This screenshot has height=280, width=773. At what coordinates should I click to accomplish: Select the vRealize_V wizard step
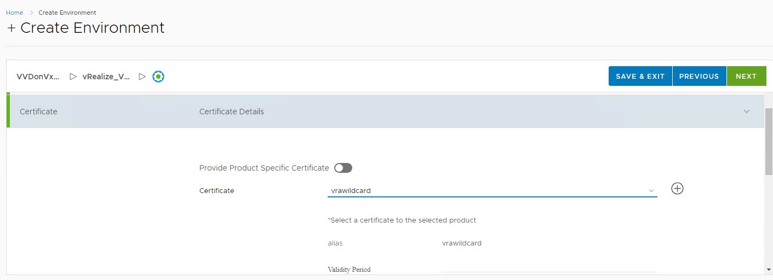pyautogui.click(x=106, y=77)
